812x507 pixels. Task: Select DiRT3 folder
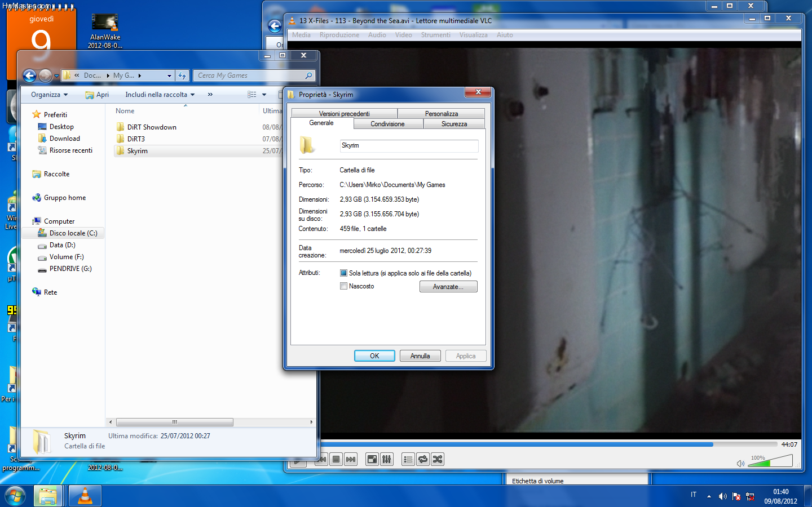[x=136, y=139]
